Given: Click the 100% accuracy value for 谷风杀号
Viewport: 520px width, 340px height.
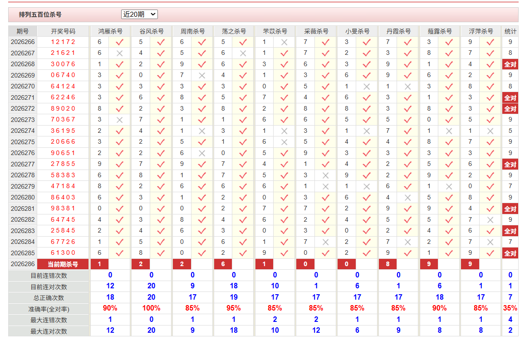Looking at the screenshot, I should pos(151,308).
